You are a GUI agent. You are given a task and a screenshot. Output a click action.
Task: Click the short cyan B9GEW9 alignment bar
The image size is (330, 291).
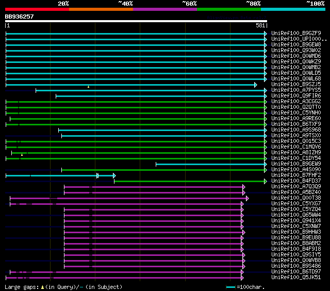point(210,164)
